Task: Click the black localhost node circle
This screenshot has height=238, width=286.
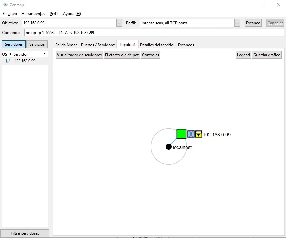Action: 169,147
